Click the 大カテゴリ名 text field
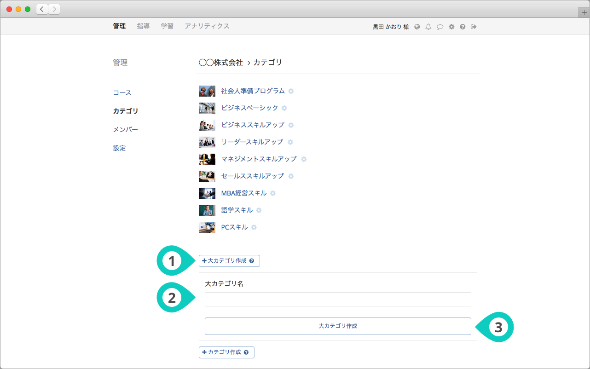This screenshot has height=369, width=590. (x=338, y=299)
